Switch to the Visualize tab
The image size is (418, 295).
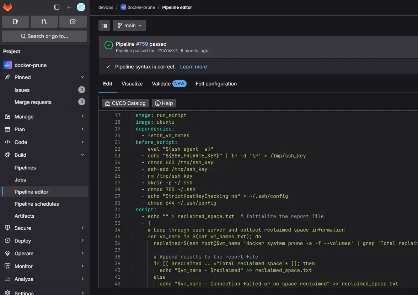[x=132, y=84]
